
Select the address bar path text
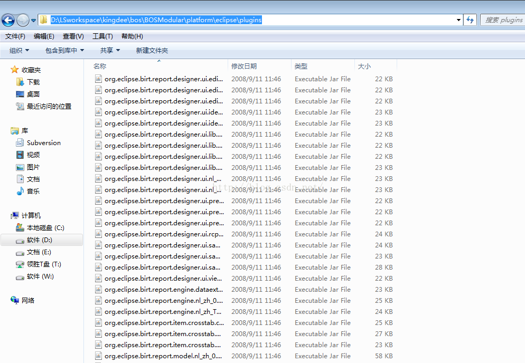click(156, 20)
